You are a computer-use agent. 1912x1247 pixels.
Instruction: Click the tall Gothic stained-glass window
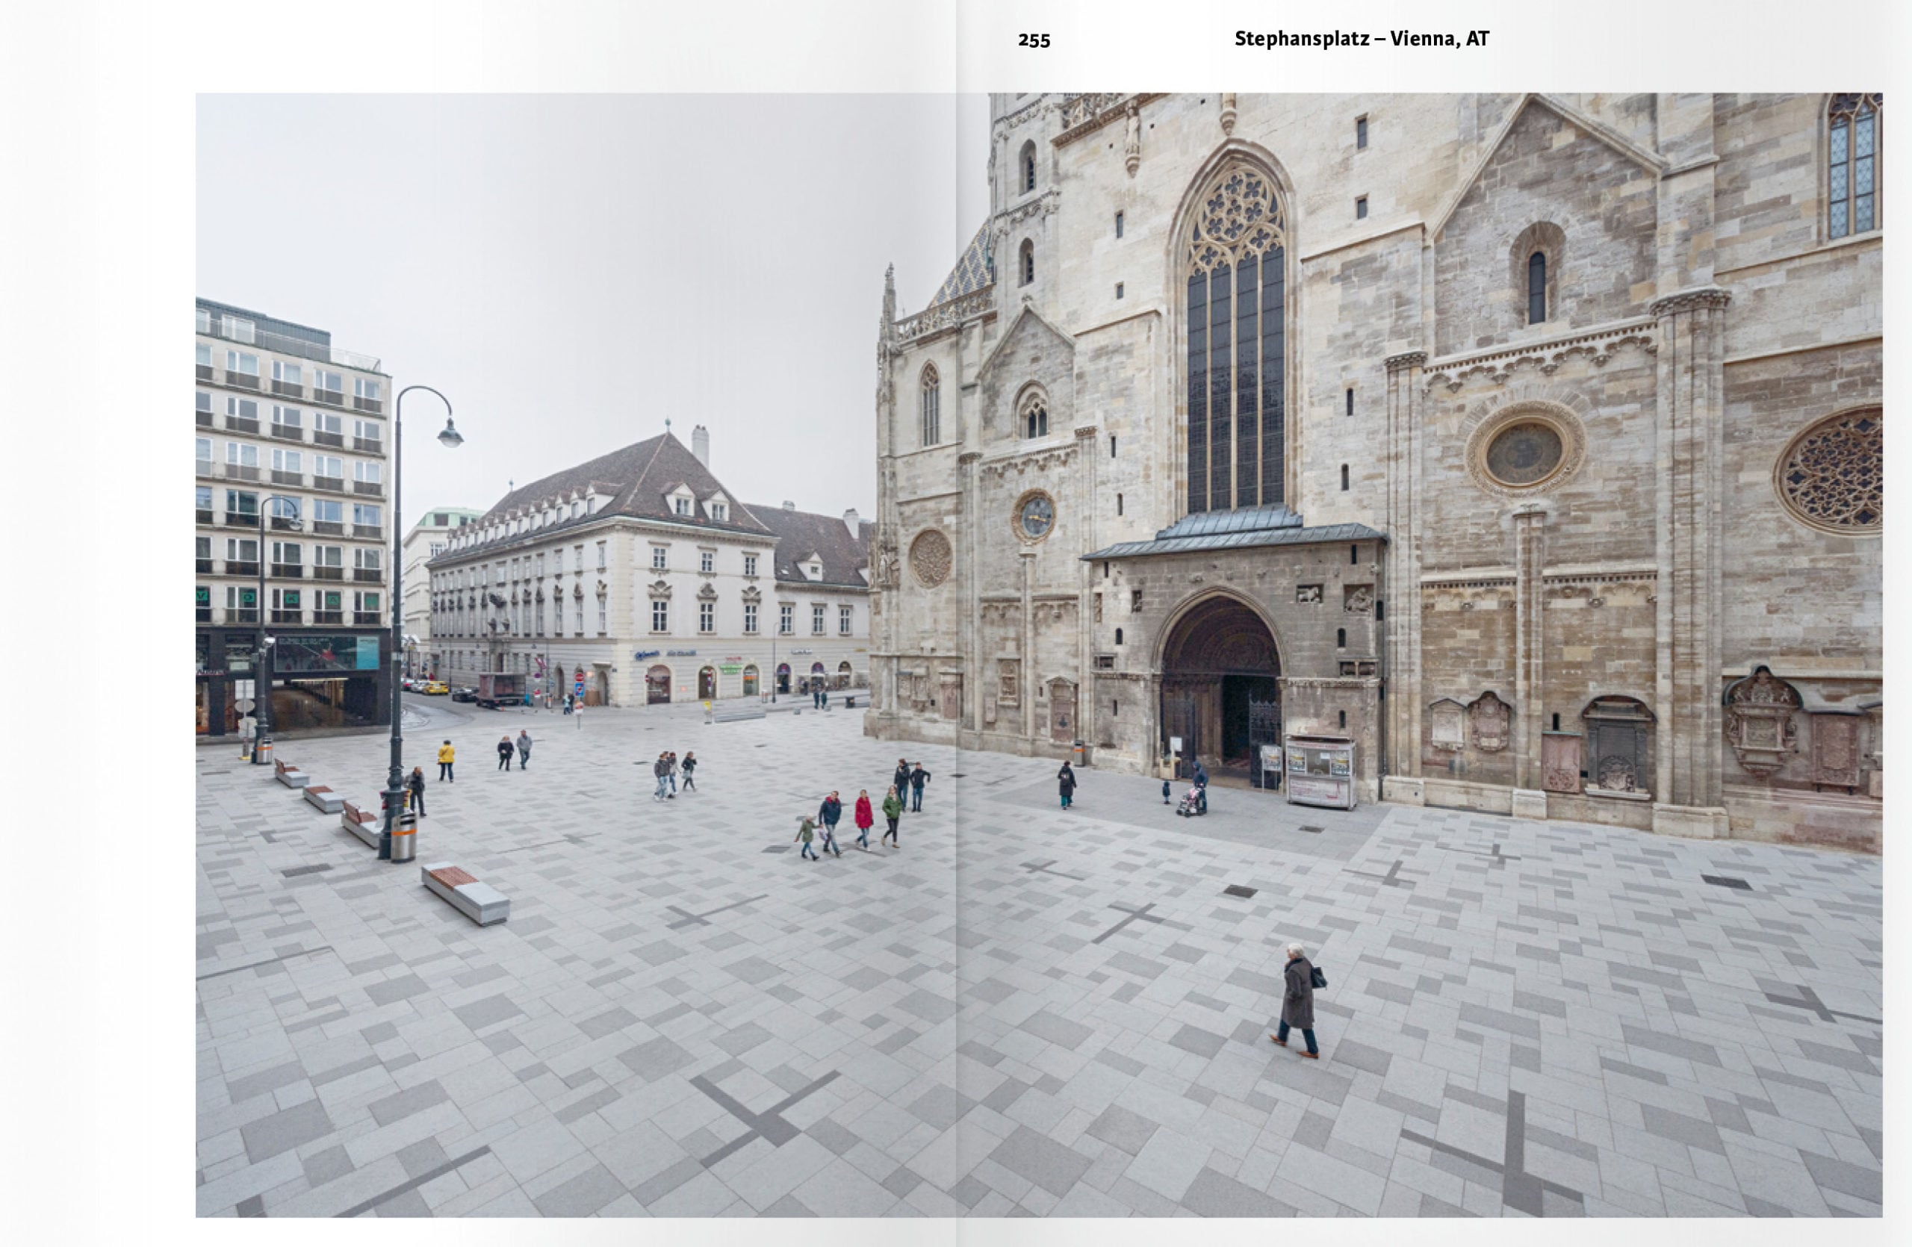(x=1235, y=353)
